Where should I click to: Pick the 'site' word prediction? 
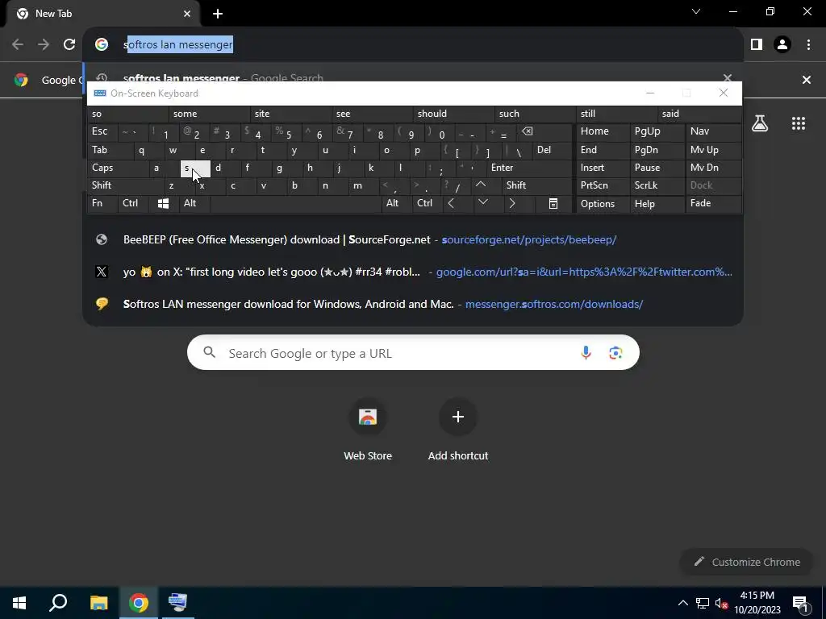coord(290,114)
